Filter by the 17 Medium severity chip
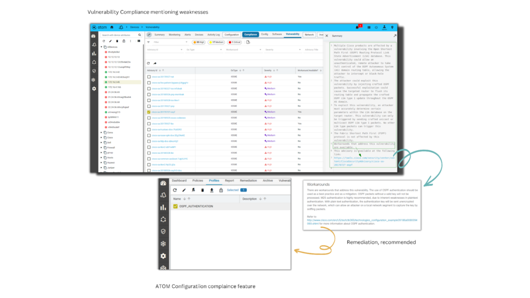 tap(216, 42)
